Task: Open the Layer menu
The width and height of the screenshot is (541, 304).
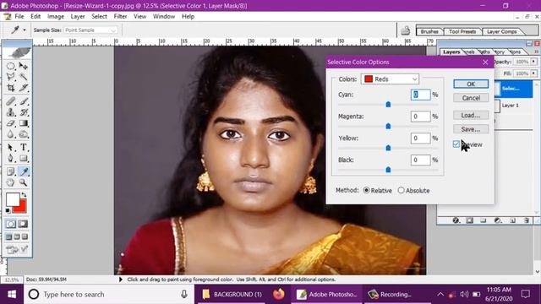Action: [78, 16]
